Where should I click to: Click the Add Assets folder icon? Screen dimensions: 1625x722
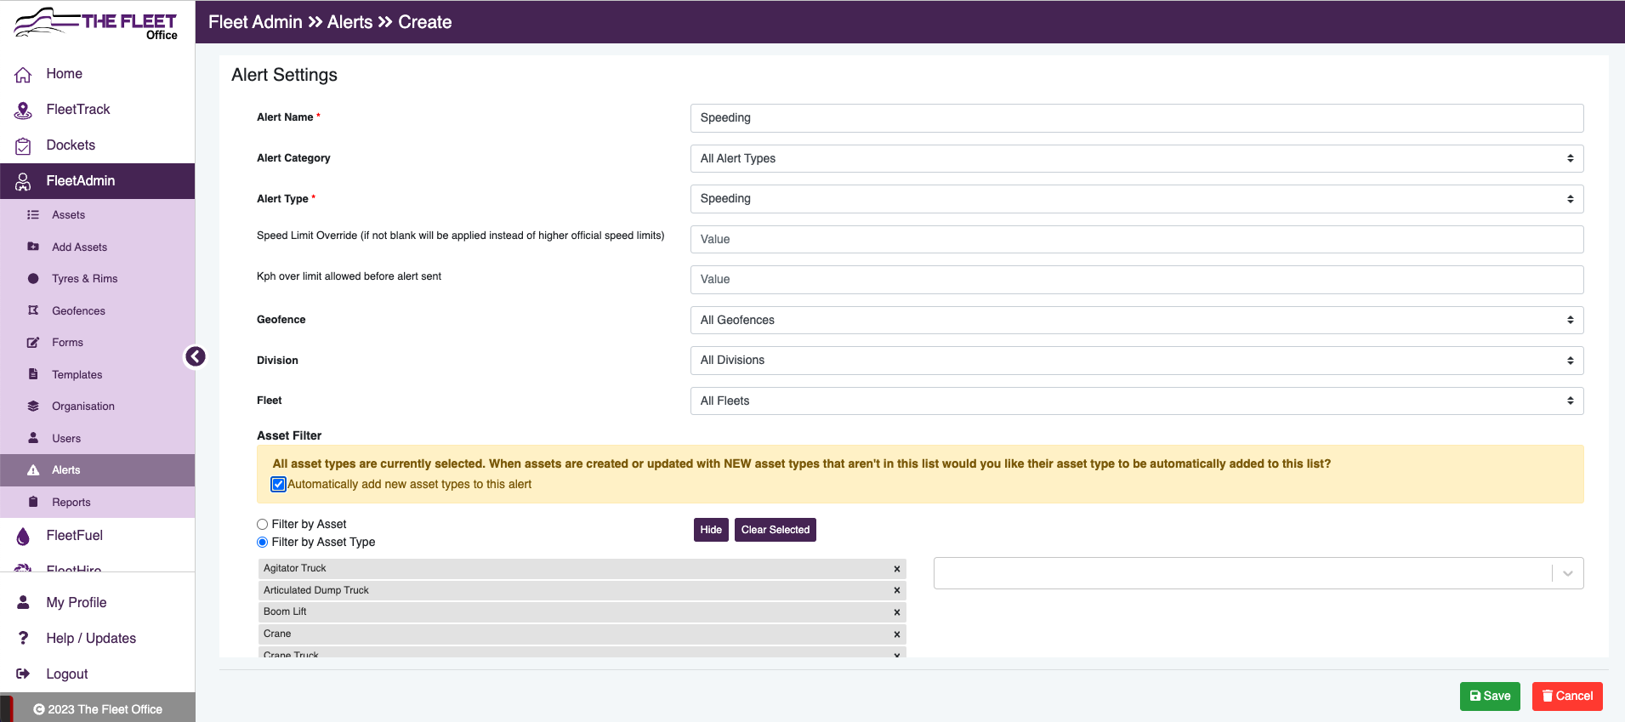click(x=33, y=247)
